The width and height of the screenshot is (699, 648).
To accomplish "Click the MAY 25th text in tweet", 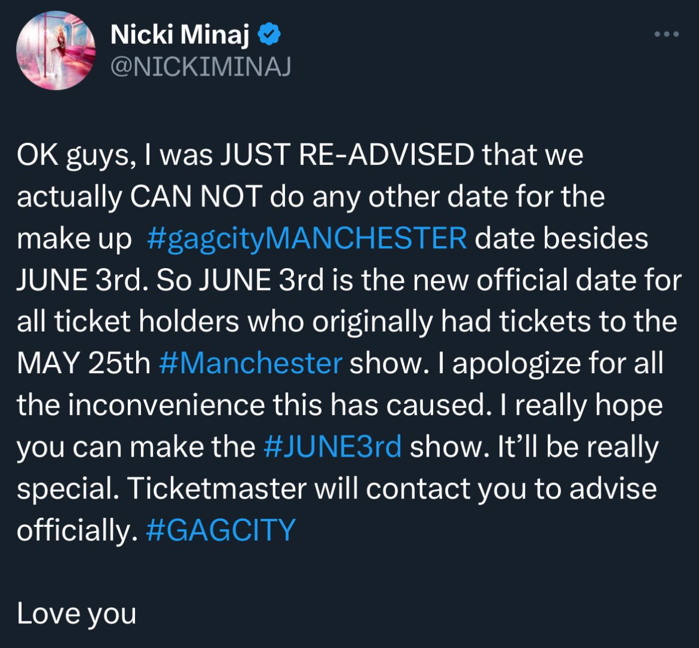I will (84, 363).
